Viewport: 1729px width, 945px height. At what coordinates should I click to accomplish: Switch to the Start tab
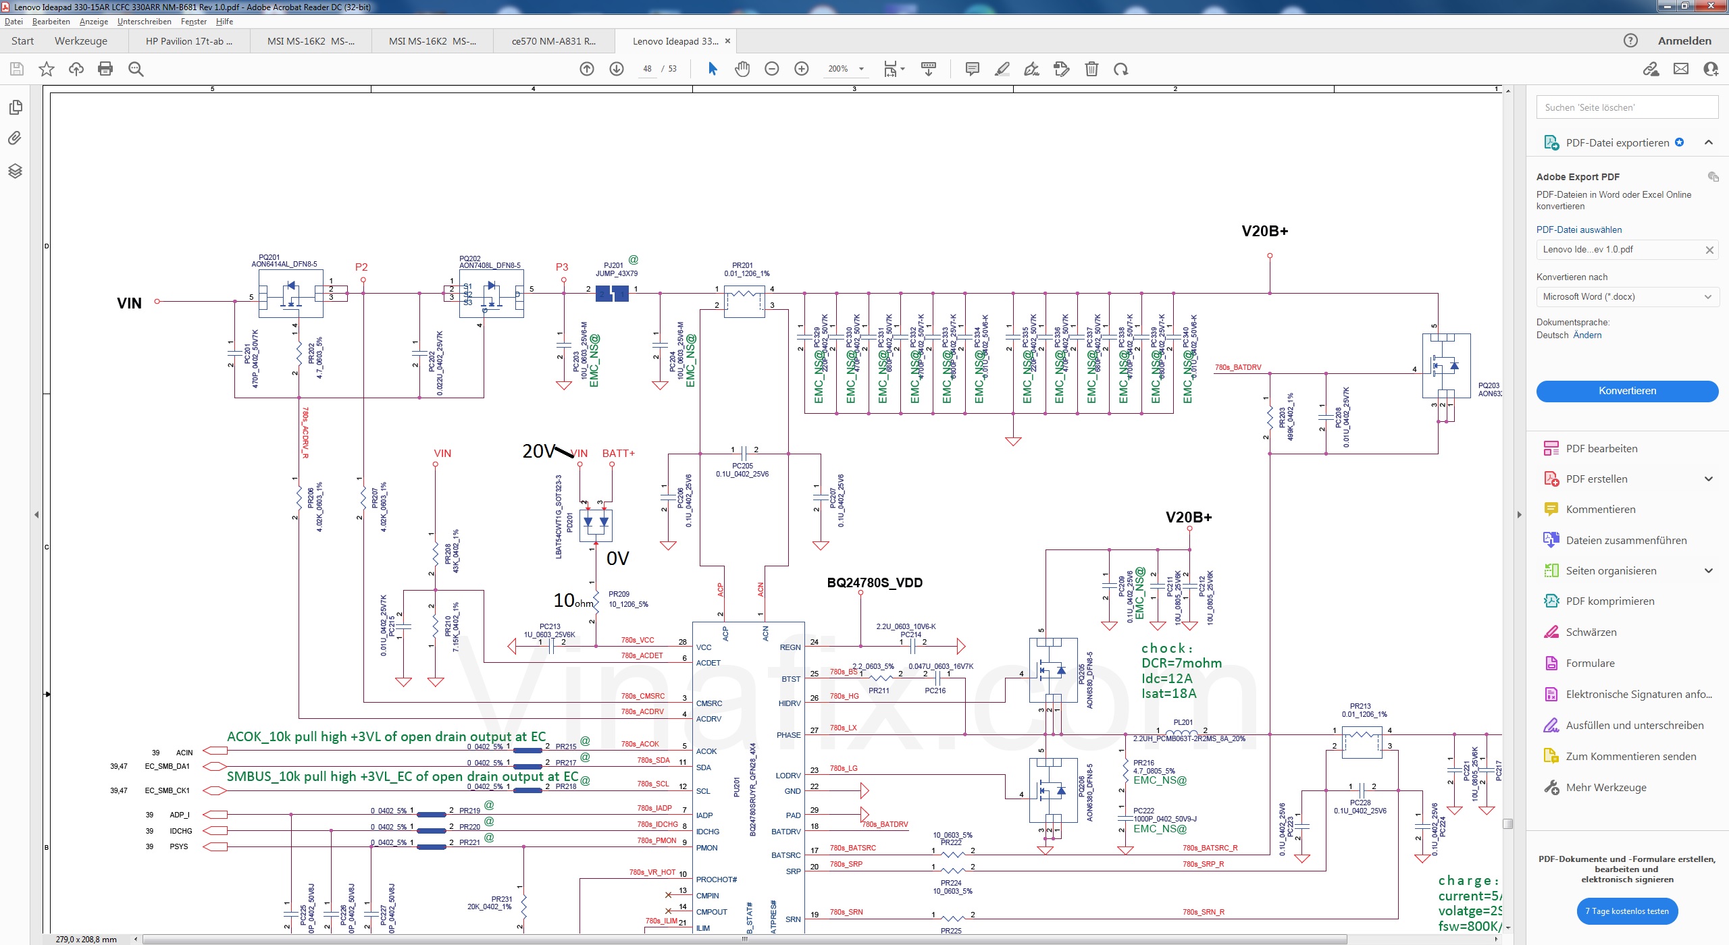tap(22, 41)
